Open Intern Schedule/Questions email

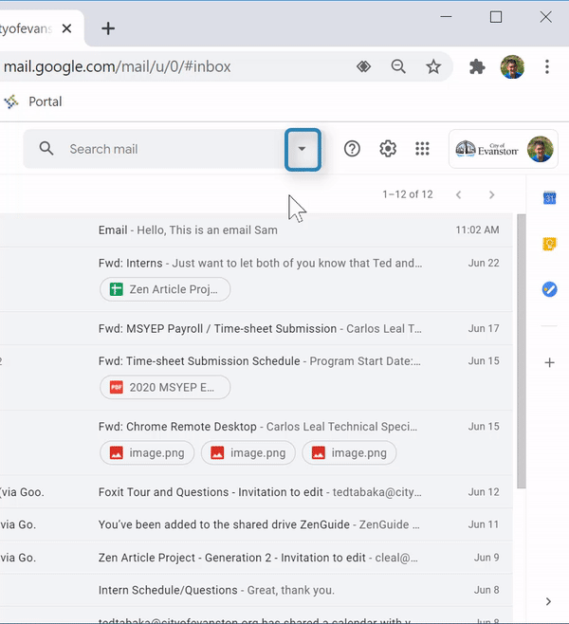(x=256, y=590)
